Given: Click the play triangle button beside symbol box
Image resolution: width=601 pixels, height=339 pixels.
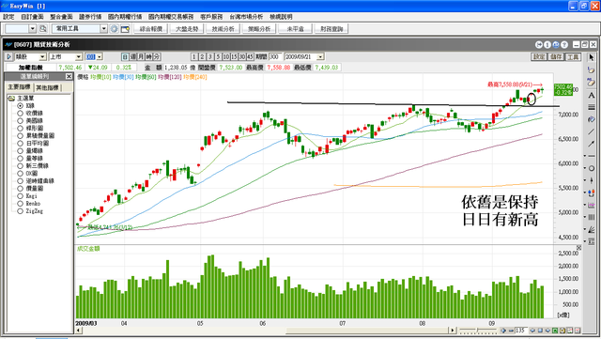Looking at the screenshot, I should pos(8,56).
